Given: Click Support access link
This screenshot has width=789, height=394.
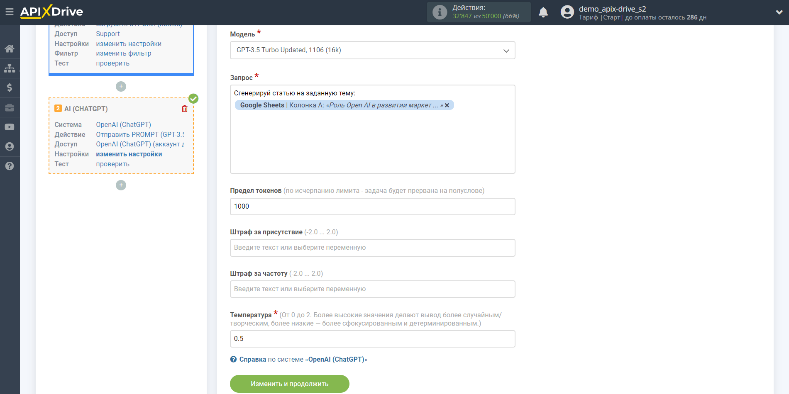Looking at the screenshot, I should tap(108, 34).
